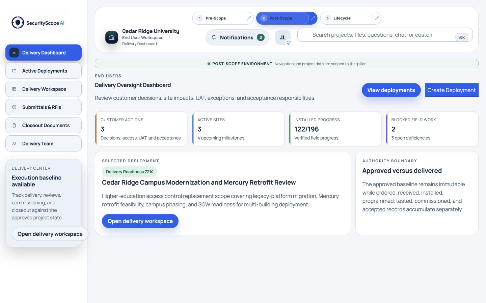Screen dimensions: 486x303
Task: Click the "Review customer decisions" description line
Action: [x=205, y=98]
